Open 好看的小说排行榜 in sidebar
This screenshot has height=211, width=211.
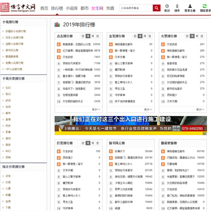click(16, 31)
